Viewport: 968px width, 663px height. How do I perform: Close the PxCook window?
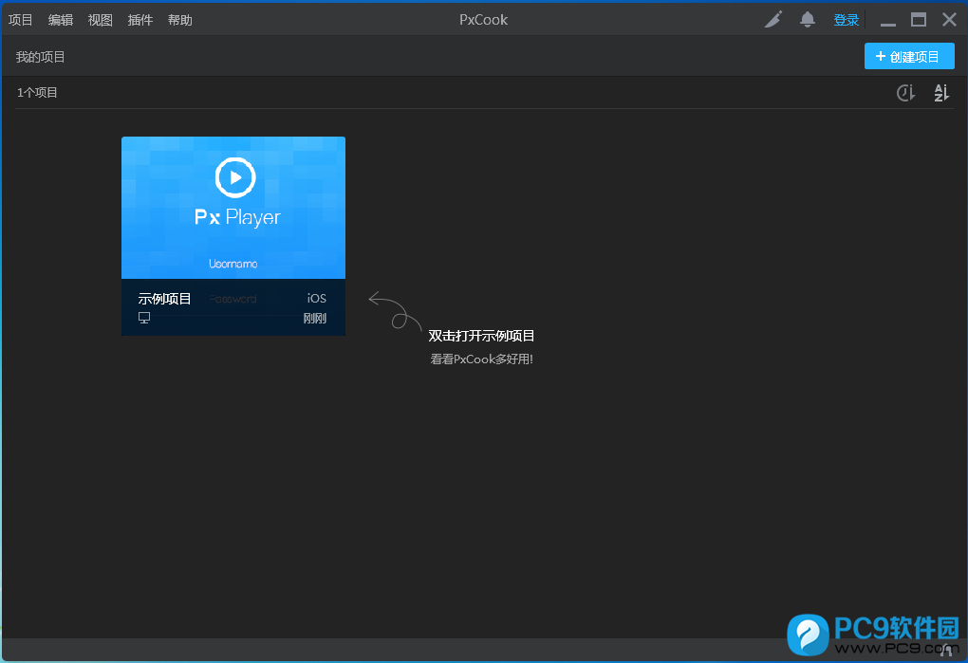[x=949, y=20]
